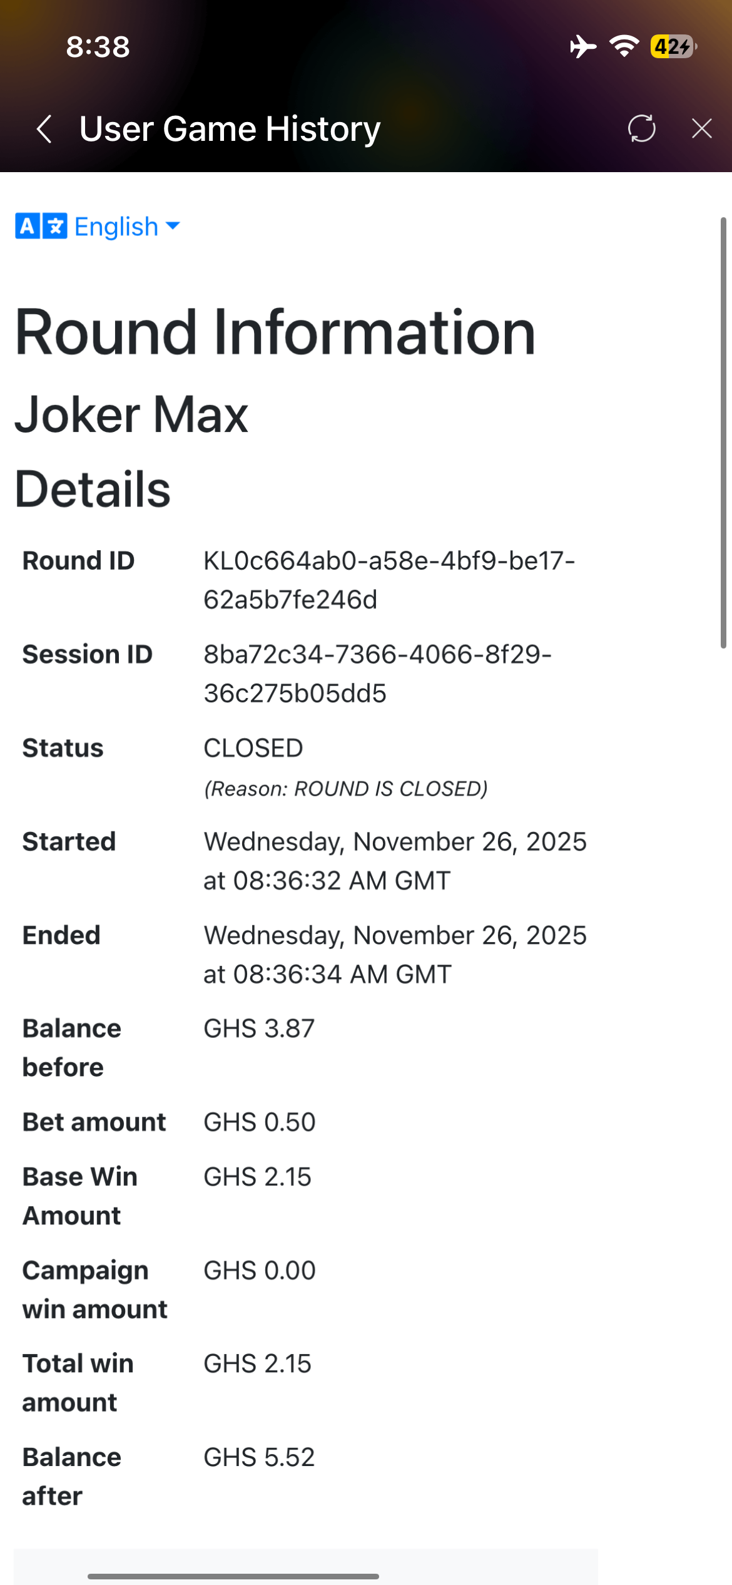The image size is (732, 1585).
Task: Click the caret beside English
Action: pyautogui.click(x=173, y=225)
